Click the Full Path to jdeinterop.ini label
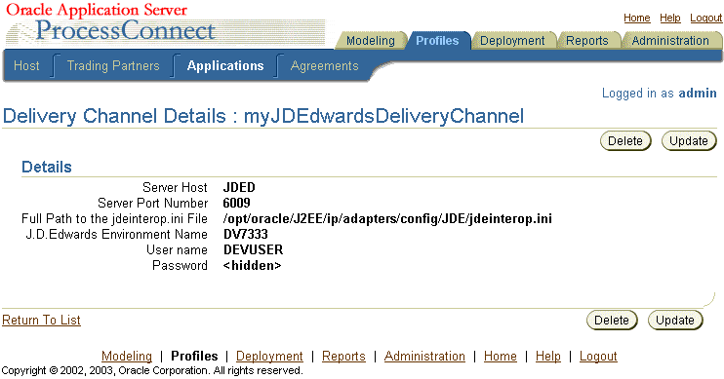The height and width of the screenshot is (379, 724). point(114,219)
